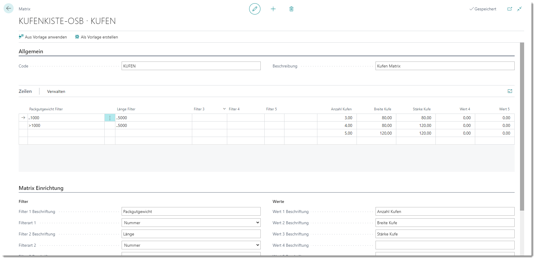The width and height of the screenshot is (536, 260).
Task: Click the Matrix breadcrumb caption
Action: pos(25,9)
